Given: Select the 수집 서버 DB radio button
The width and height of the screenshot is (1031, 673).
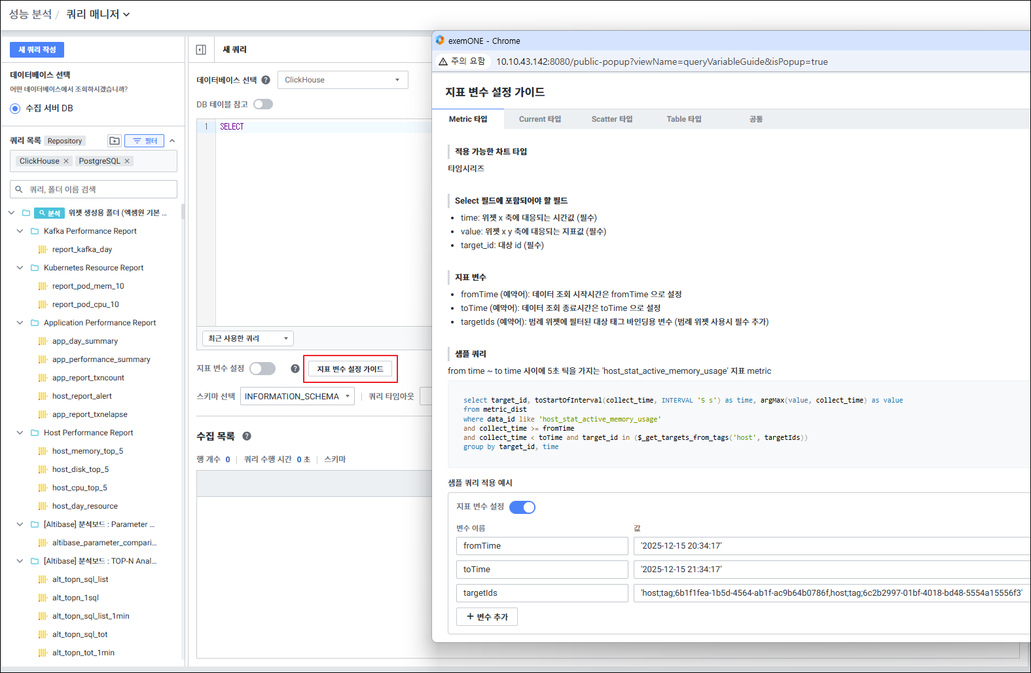Looking at the screenshot, I should [x=15, y=109].
